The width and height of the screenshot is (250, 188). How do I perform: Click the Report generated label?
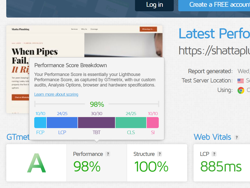tap(210, 71)
